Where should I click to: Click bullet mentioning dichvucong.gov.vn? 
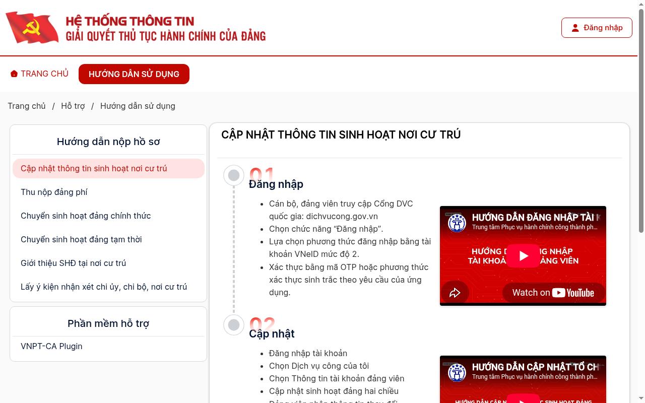click(x=341, y=210)
